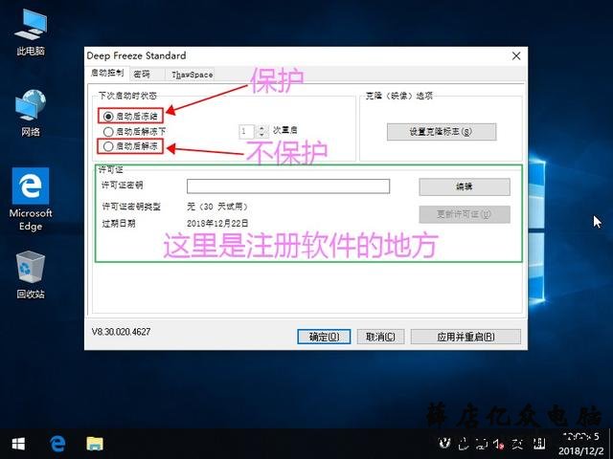
Task: Click the 编辑 license button
Action: tap(465, 187)
